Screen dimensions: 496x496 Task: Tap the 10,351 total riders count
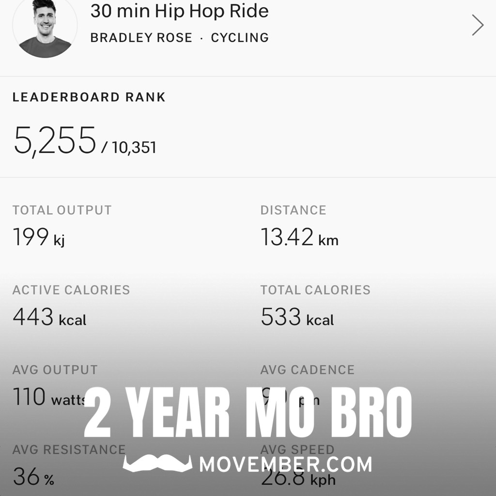[134, 147]
